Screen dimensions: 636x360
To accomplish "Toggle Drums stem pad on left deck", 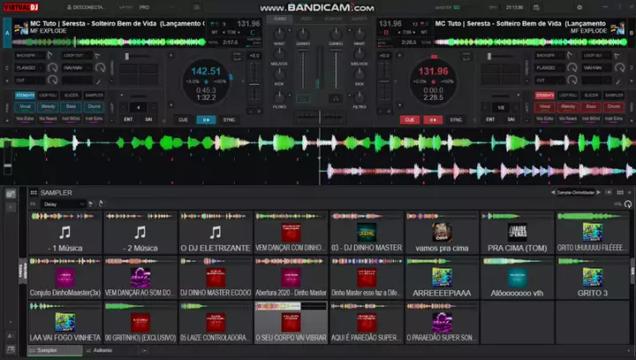I will click(x=95, y=107).
